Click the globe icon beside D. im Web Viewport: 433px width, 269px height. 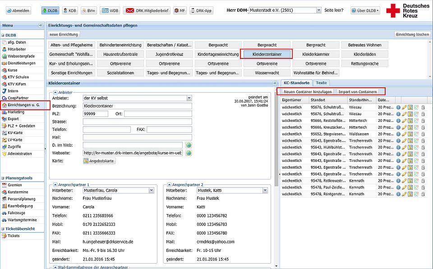[189, 145]
